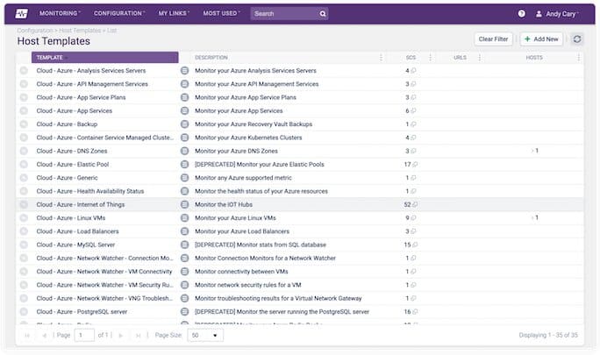The width and height of the screenshot is (600, 355).
Task: Click the Opsview logo icon
Action: pos(21,14)
